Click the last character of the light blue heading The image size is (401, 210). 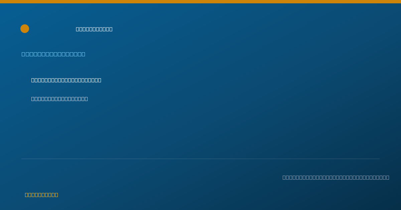(84, 54)
